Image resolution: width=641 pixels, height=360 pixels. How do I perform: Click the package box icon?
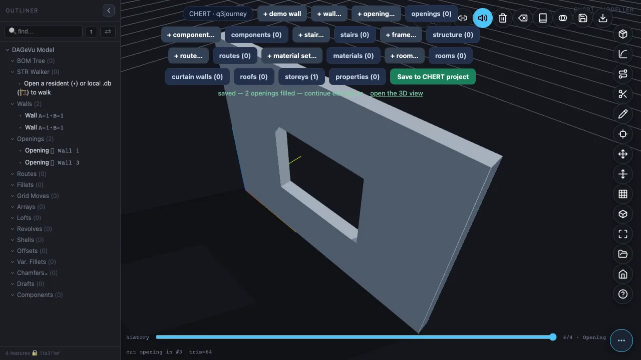click(x=623, y=34)
